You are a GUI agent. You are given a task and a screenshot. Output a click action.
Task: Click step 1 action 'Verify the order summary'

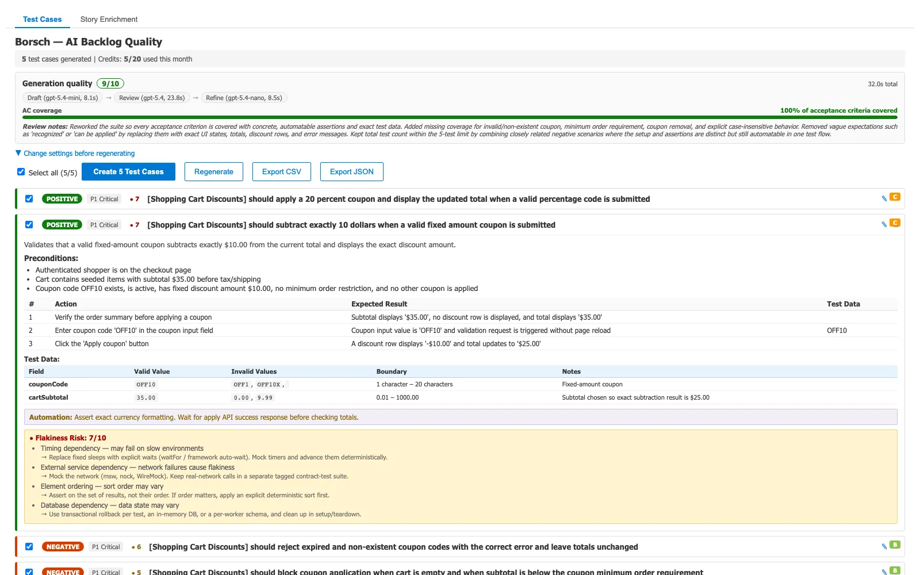(133, 317)
